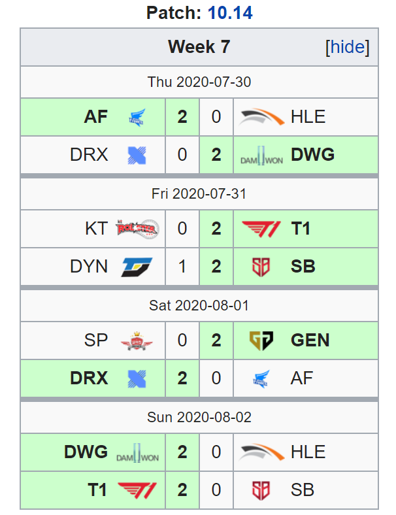396x515 pixels.
Task: Click the DRX logo in DRX vs DWG row
Action: tap(137, 155)
